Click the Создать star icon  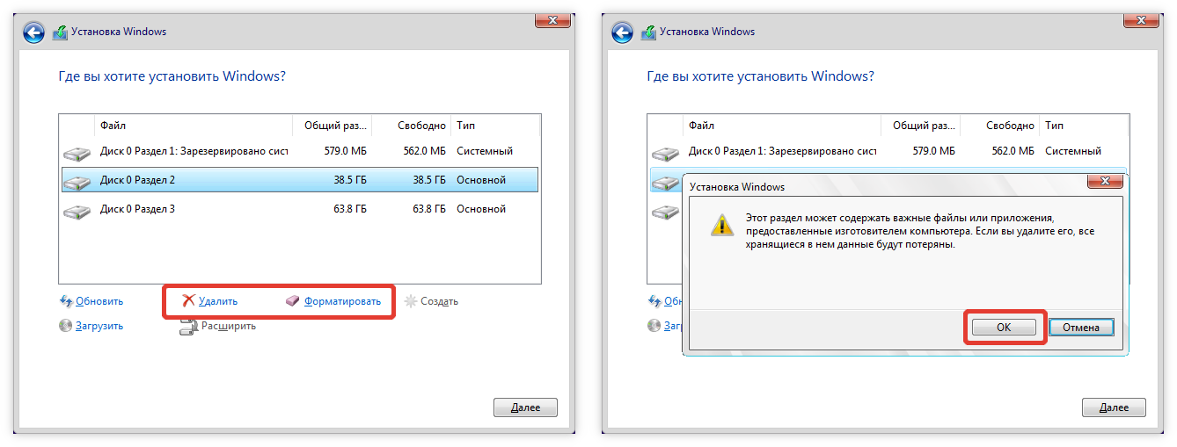point(410,301)
